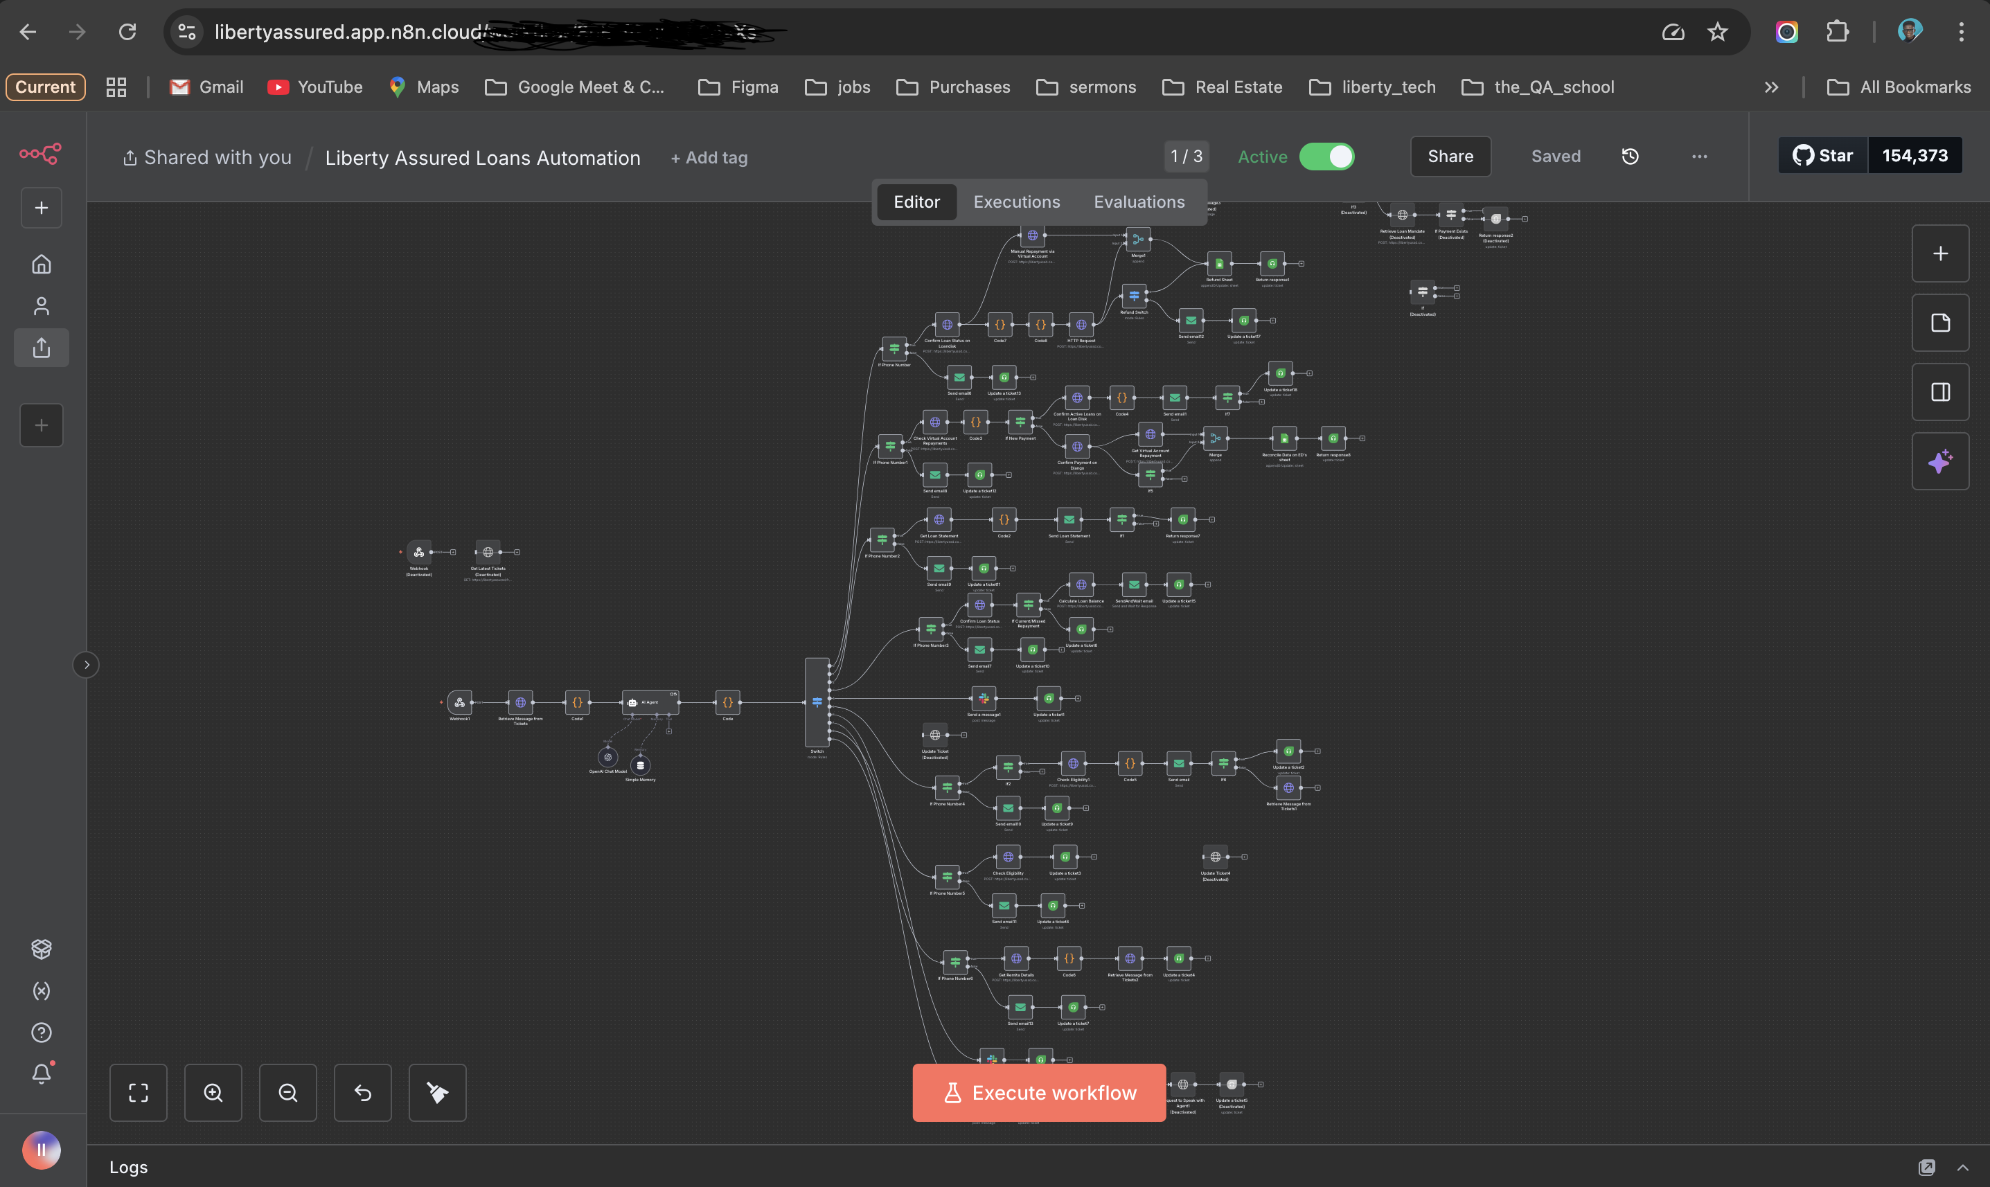
Task: Zoom out of the workflow canvas
Action: [288, 1093]
